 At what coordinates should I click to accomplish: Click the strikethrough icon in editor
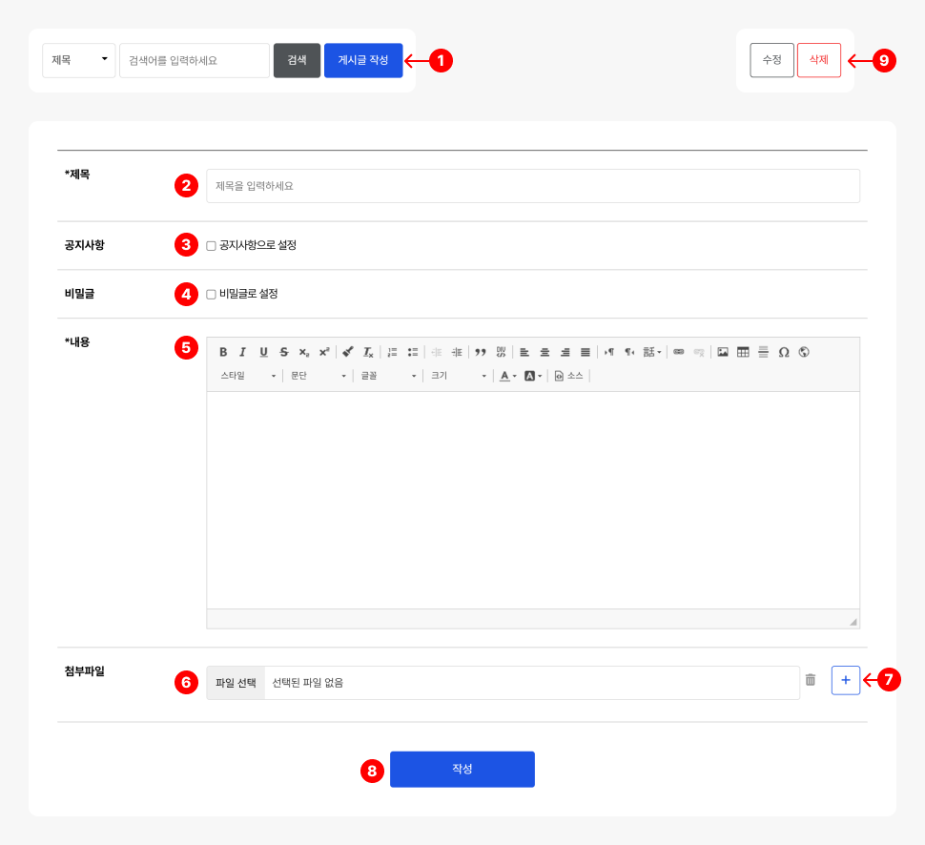283,352
